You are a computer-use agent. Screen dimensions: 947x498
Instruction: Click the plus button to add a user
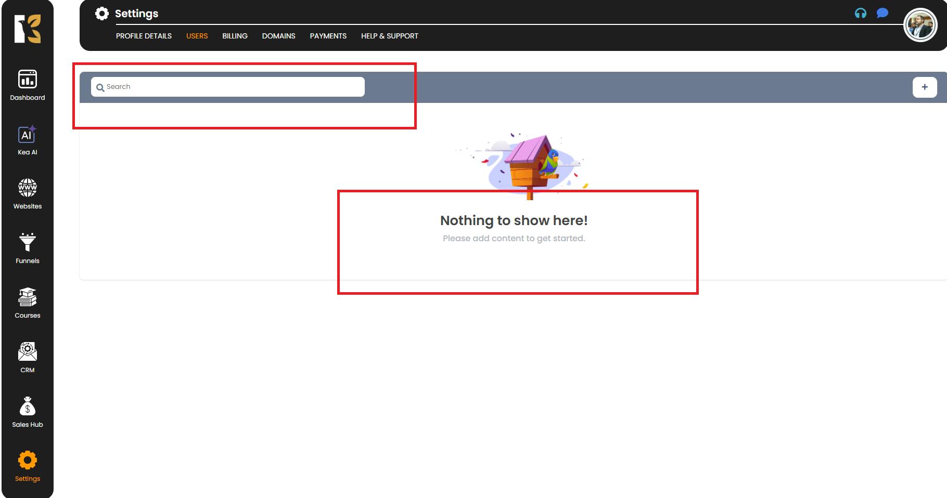coord(925,87)
